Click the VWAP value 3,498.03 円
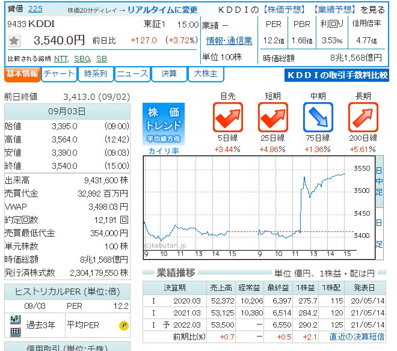 pyautogui.click(x=108, y=207)
